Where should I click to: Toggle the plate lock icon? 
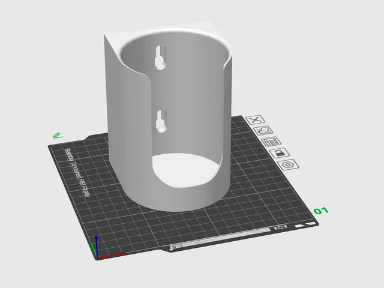tap(280, 153)
